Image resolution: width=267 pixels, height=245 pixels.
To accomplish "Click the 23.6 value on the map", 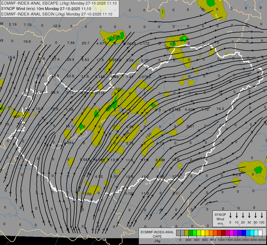I will pos(70,76).
